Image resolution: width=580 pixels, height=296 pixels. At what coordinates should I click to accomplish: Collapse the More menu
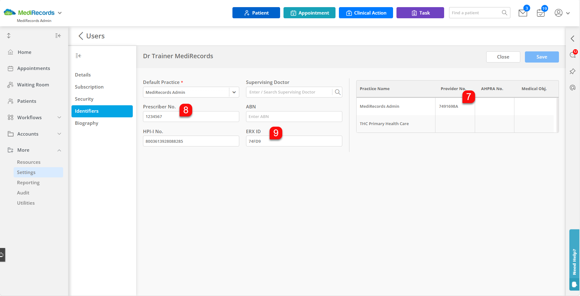pos(59,150)
